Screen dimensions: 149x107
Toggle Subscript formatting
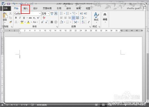point(34,18)
